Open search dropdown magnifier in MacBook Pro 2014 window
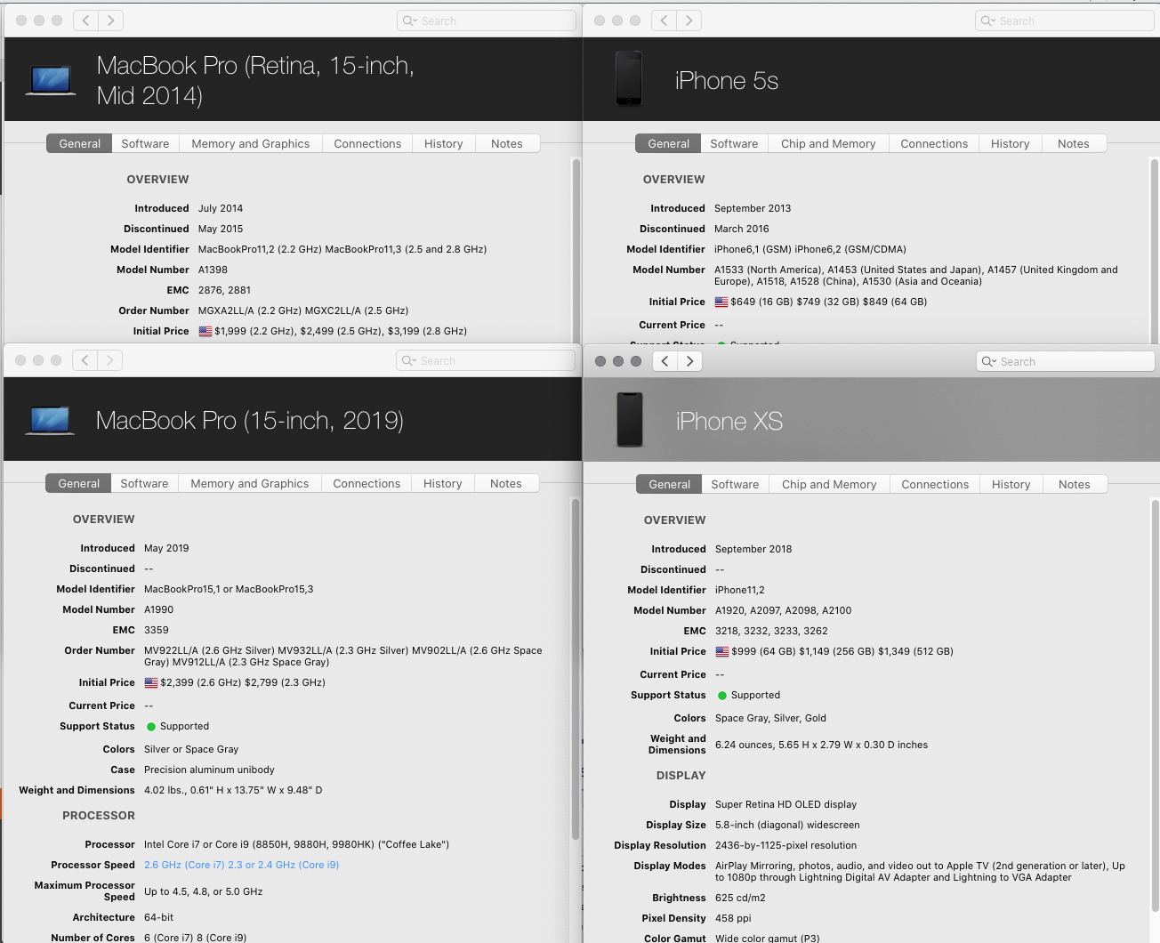 click(x=410, y=21)
